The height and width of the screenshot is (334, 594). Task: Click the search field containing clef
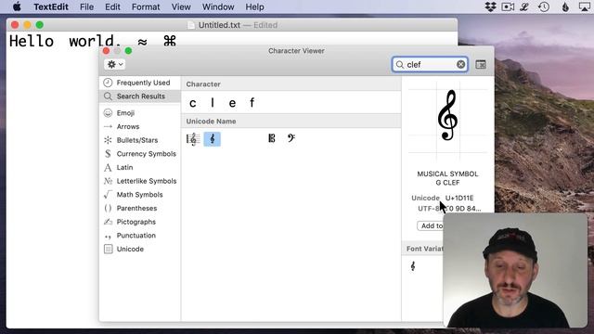pos(430,64)
